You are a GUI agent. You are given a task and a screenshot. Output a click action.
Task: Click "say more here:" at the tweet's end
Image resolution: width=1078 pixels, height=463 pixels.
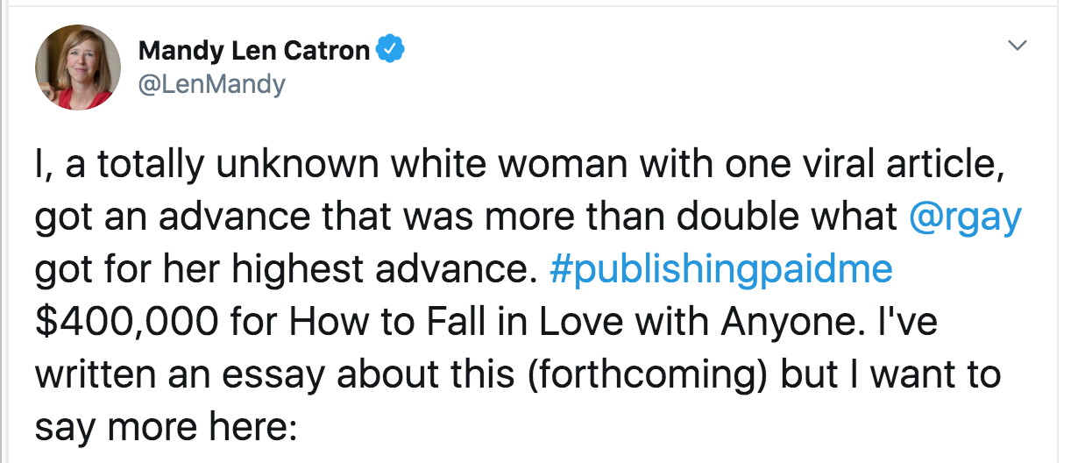point(167,425)
